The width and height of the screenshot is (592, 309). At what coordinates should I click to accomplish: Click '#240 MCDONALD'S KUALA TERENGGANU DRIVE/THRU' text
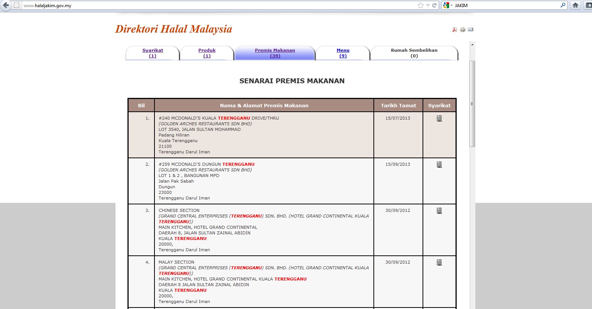219,118
